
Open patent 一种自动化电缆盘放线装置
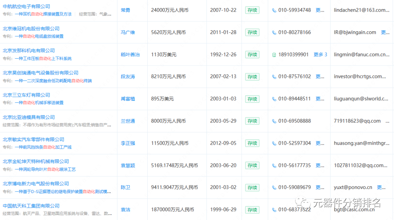point(39,36)
